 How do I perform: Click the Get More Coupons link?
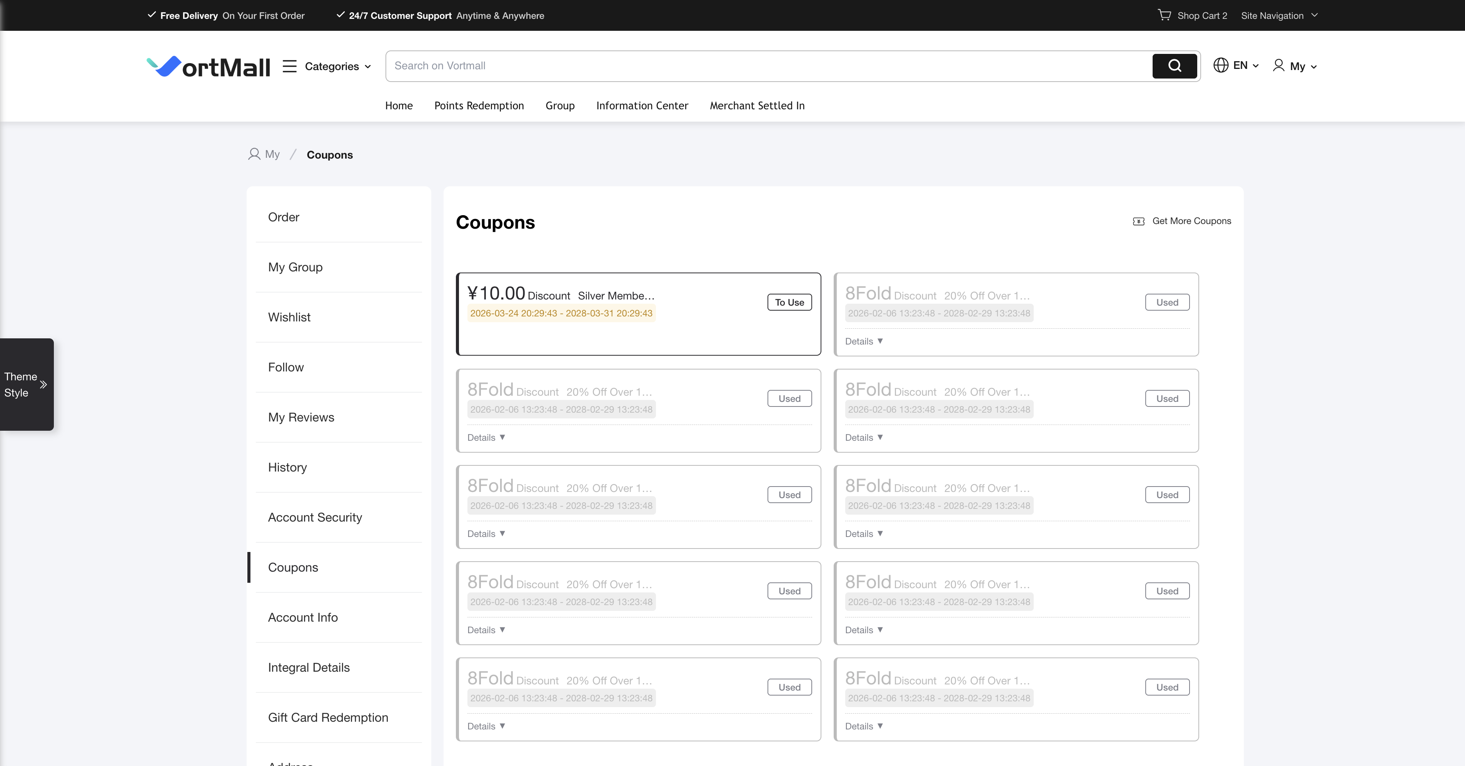(1191, 221)
